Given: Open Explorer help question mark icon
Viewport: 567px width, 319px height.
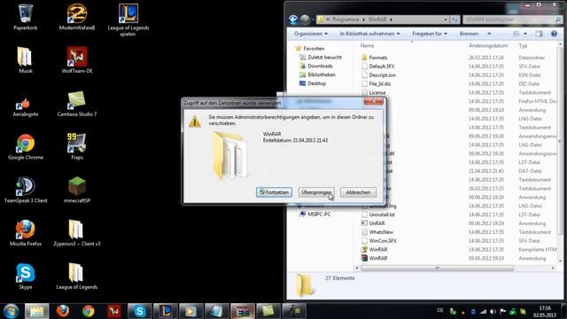Looking at the screenshot, I should [554, 34].
